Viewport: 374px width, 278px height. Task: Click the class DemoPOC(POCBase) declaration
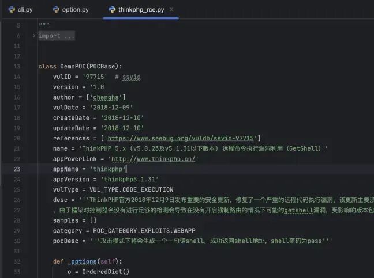(x=80, y=66)
